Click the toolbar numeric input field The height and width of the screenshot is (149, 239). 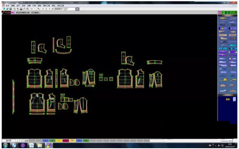pos(71,9)
